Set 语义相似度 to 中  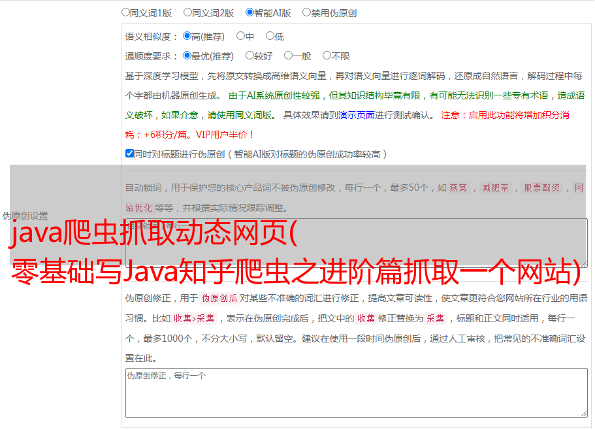point(240,36)
